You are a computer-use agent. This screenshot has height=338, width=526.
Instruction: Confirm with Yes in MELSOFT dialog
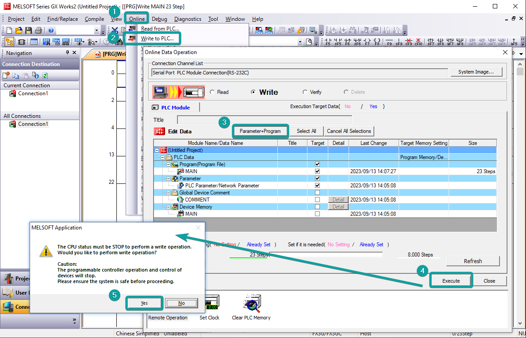(x=144, y=303)
